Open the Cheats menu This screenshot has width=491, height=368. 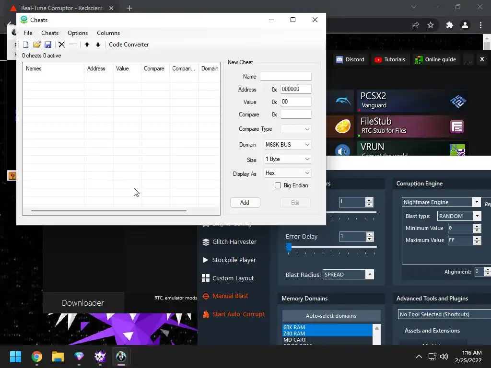pos(50,33)
